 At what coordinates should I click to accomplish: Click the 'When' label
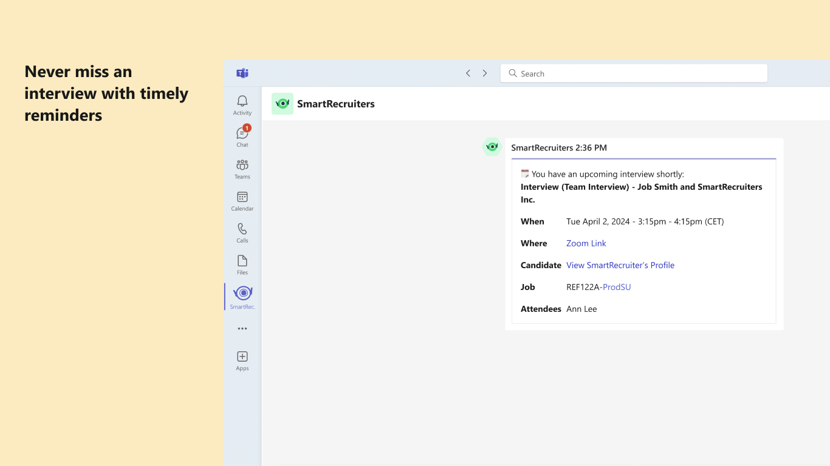[532, 221]
